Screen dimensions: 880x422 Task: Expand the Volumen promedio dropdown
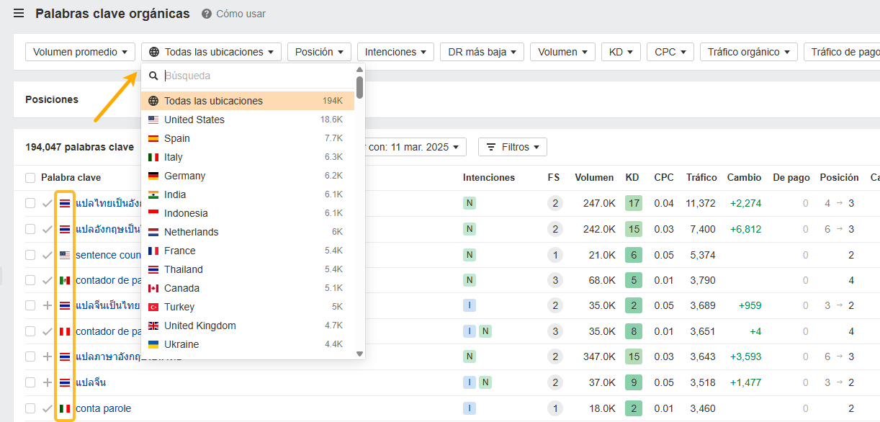pyautogui.click(x=80, y=52)
